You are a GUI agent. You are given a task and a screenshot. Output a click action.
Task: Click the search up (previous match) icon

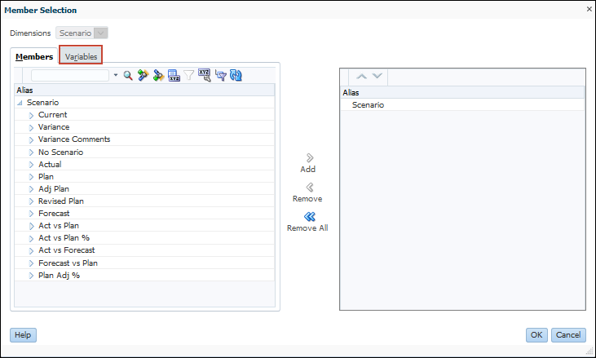(x=143, y=75)
